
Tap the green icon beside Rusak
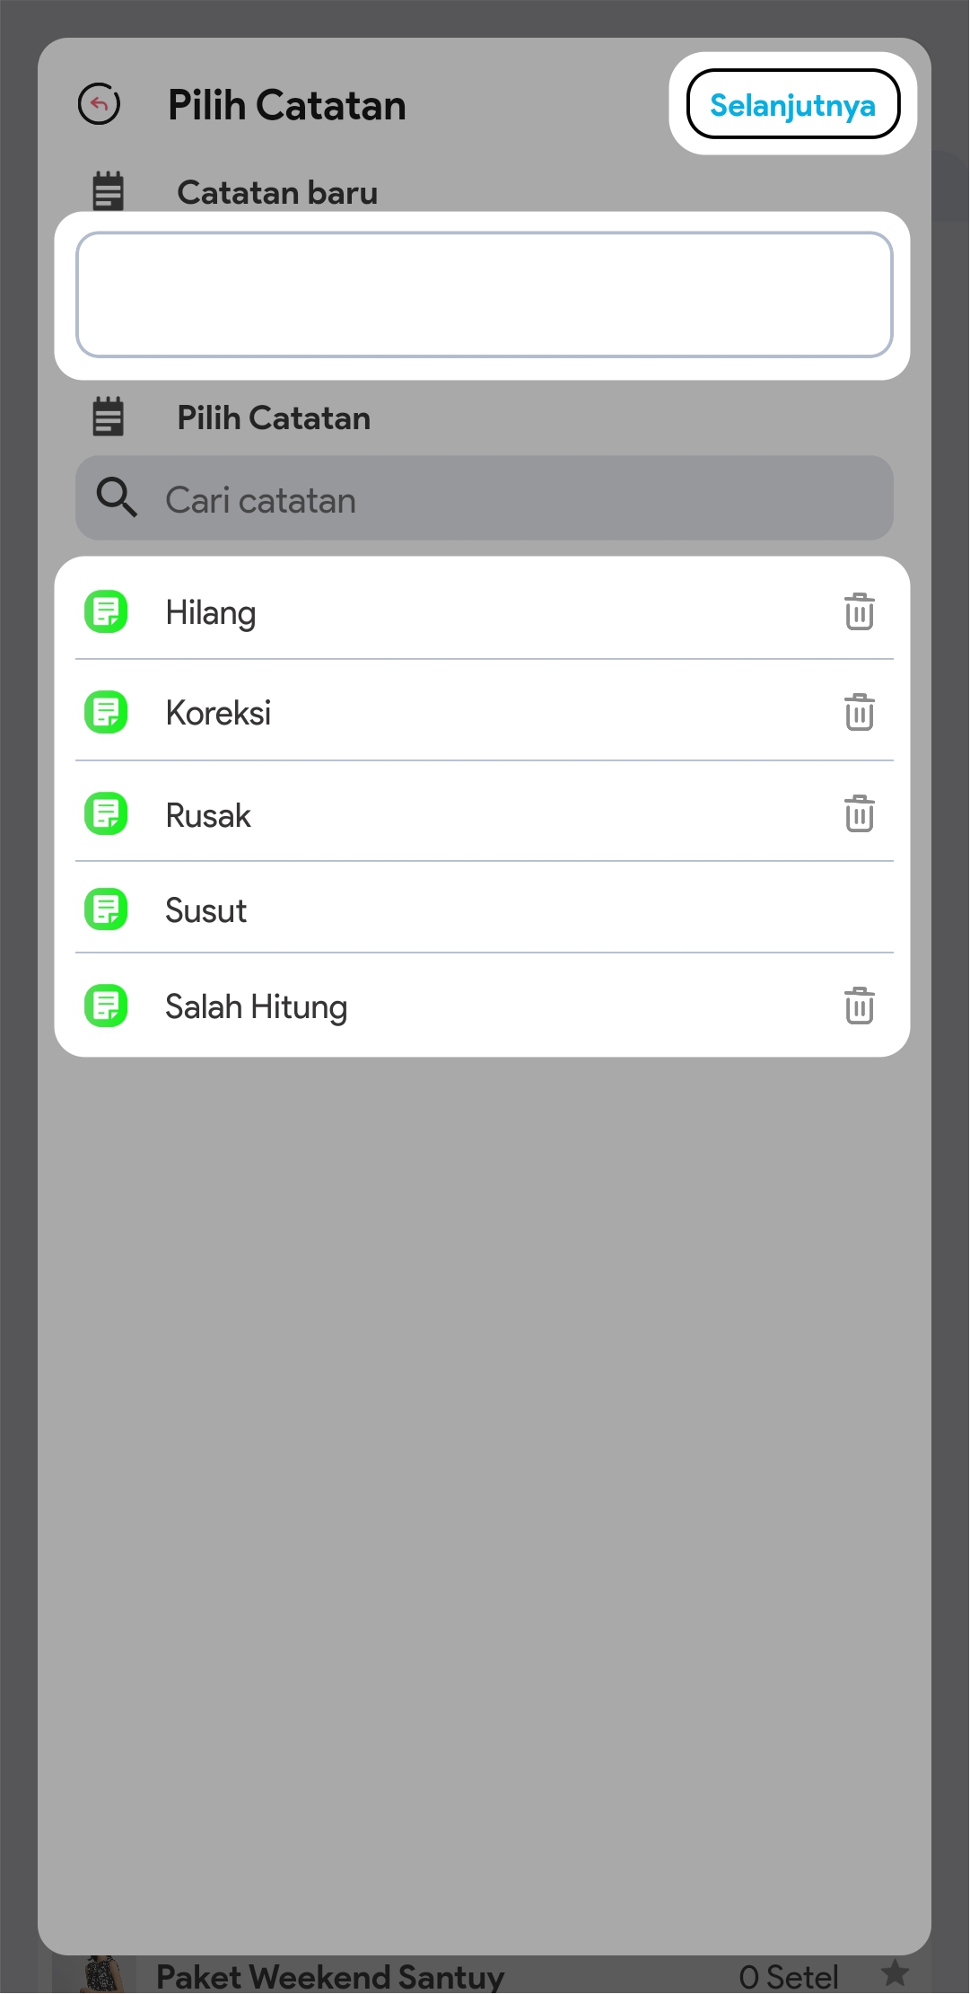tap(106, 814)
